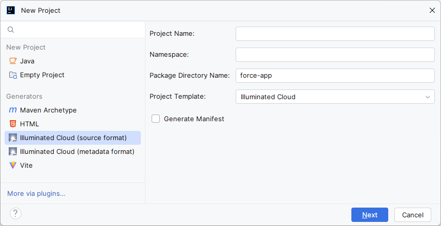Click the IntelliJ logo in the title bar
Screen dimensions: 441x226
tap(11, 10)
